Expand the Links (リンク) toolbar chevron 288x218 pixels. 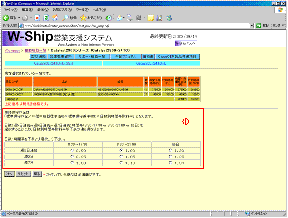(283, 25)
